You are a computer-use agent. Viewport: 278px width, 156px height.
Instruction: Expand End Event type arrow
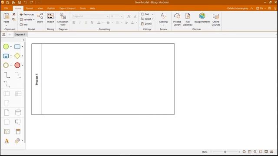point(22,65)
